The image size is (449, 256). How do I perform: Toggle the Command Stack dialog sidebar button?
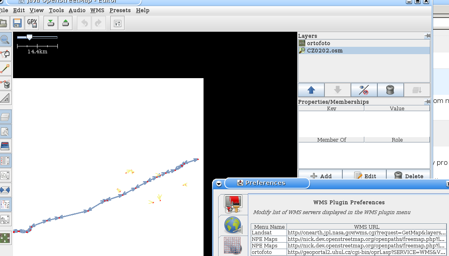pos(5,204)
